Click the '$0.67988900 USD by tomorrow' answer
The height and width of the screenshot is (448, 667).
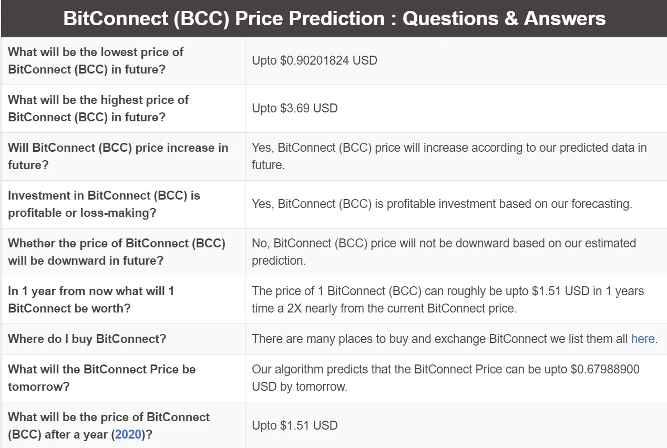tap(445, 378)
